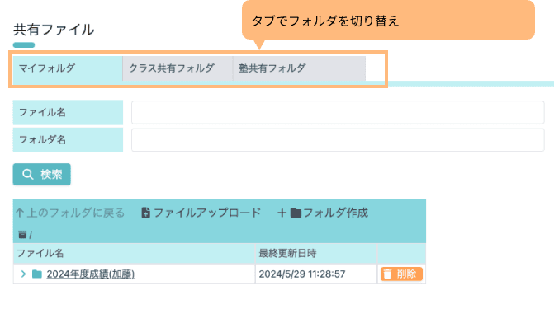Click the magnifier icon in the 検索 button
Image resolution: width=554 pixels, height=309 pixels.
pos(27,174)
